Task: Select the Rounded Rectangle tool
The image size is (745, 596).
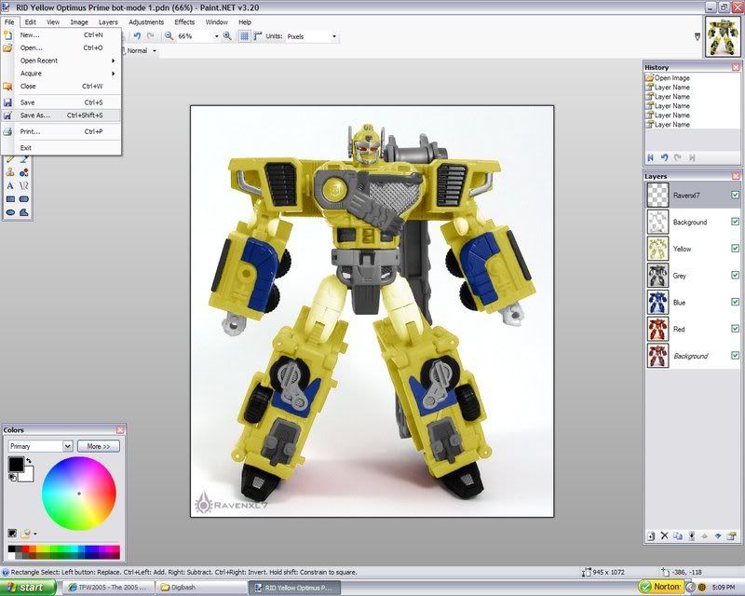Action: (24, 199)
